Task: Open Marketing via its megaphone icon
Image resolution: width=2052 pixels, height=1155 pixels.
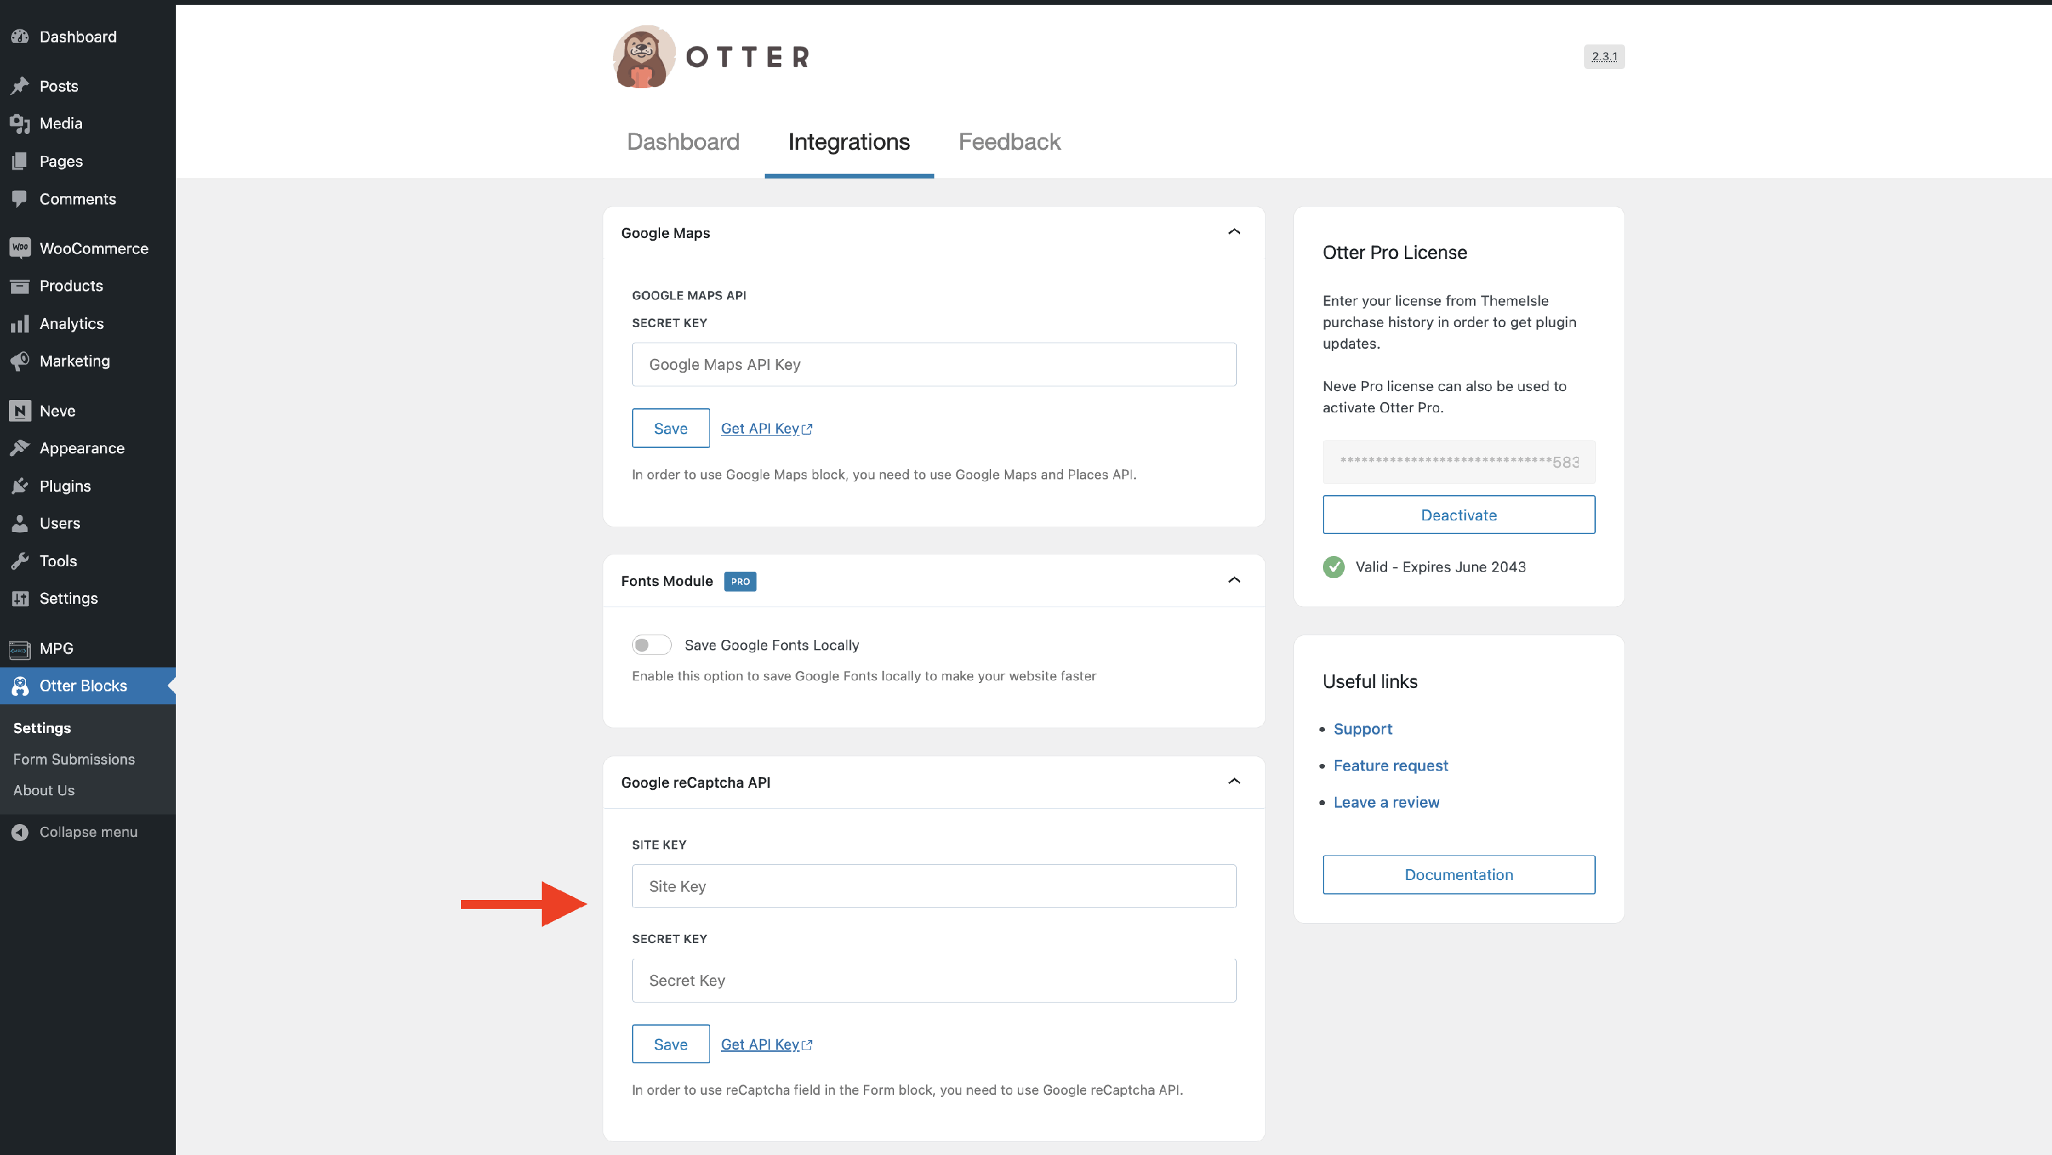Action: click(x=20, y=361)
